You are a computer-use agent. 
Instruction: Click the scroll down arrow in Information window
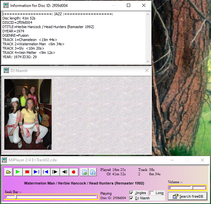coord(148,61)
